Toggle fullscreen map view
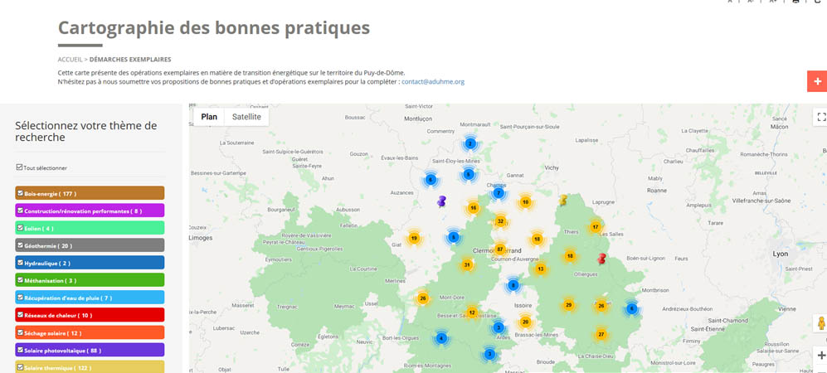This screenshot has height=373, width=827. [820, 118]
